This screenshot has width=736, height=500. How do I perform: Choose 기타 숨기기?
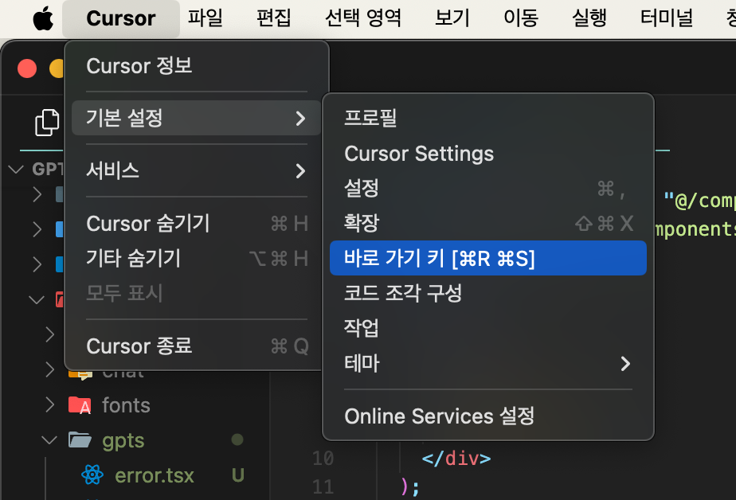tap(197, 259)
